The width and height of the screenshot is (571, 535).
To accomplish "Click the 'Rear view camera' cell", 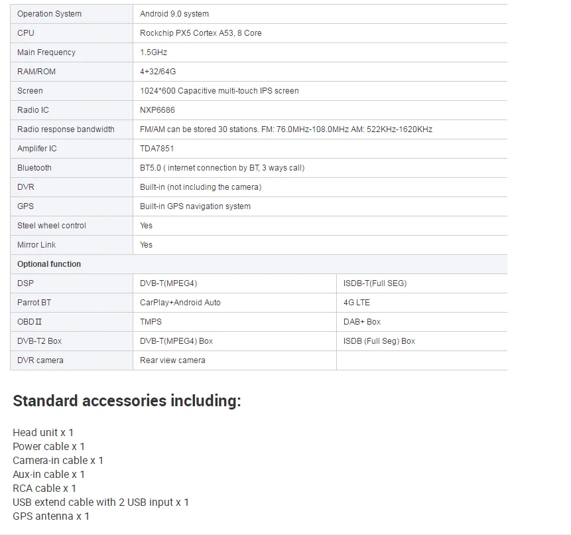I will click(172, 360).
